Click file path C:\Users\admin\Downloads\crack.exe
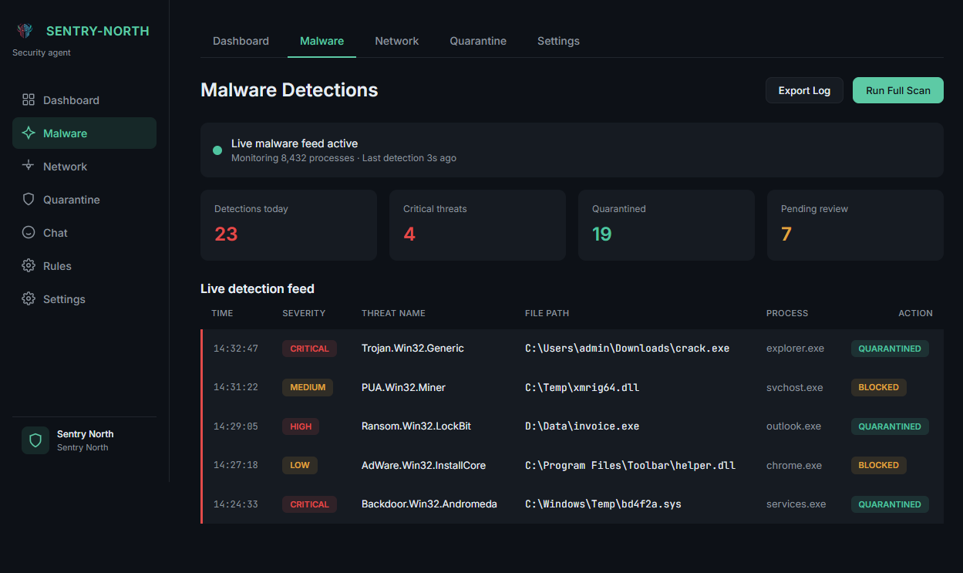 [x=627, y=349]
